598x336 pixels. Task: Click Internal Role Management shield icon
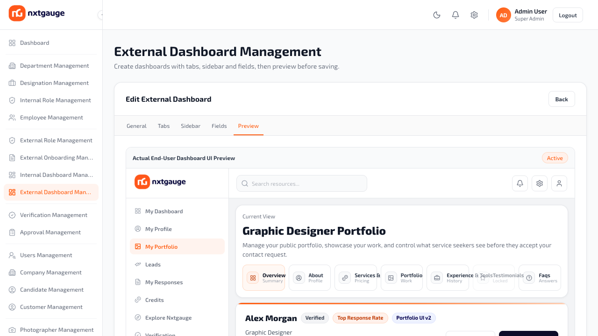[x=12, y=100]
